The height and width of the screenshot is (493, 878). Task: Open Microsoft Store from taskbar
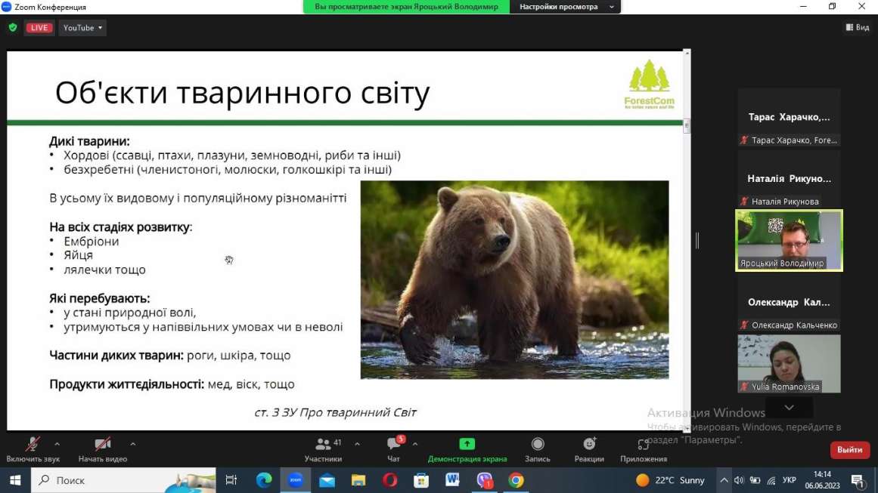421,480
